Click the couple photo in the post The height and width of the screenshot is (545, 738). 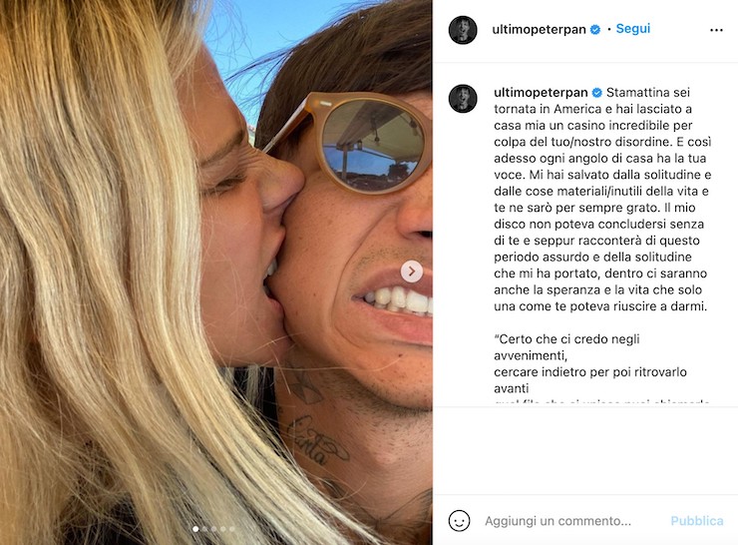point(216,272)
